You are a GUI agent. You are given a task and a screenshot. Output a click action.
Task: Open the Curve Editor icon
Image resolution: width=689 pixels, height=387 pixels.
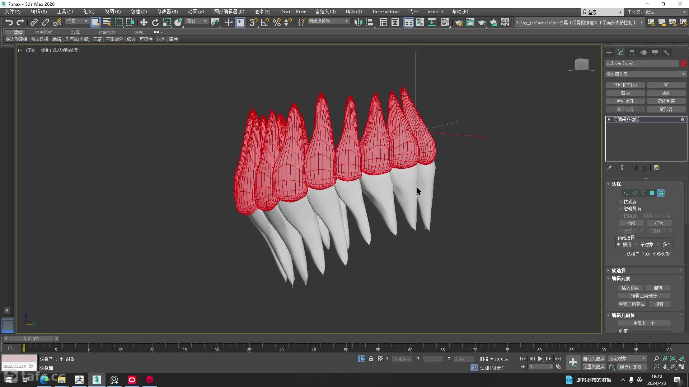[420, 22]
